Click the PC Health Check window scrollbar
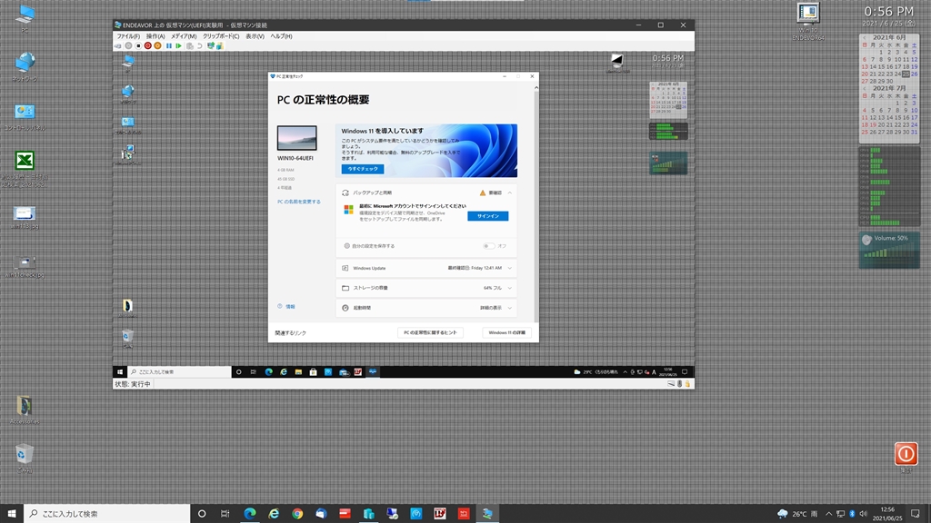Viewport: 931px width, 523px height. [x=536, y=202]
